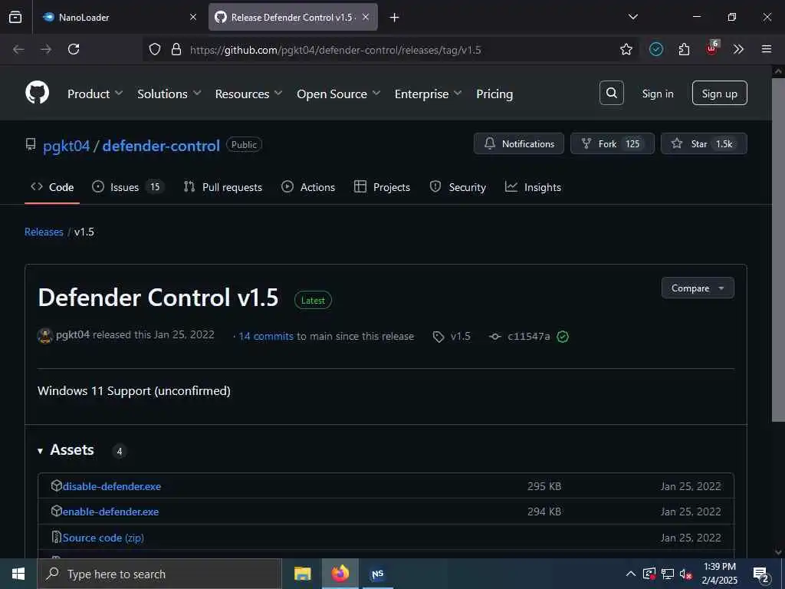
Task: Open the pgkt04 owner link
Action: coord(66,146)
